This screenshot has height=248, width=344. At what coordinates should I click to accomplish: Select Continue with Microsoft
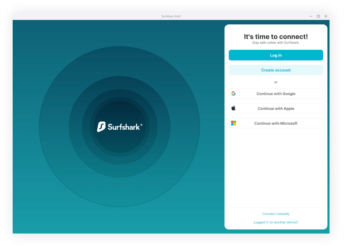[x=276, y=123]
